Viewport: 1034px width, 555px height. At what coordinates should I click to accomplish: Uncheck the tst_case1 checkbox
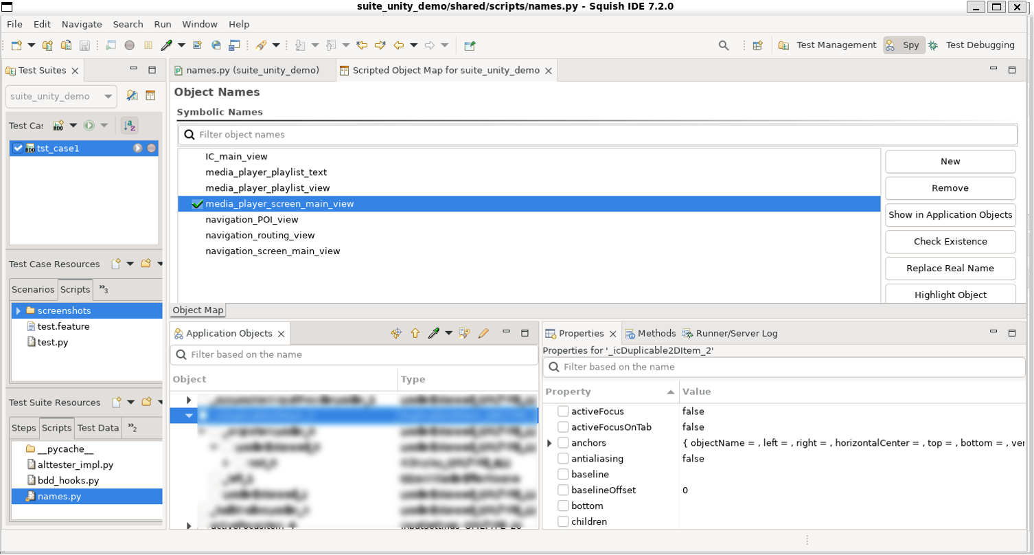click(x=18, y=148)
